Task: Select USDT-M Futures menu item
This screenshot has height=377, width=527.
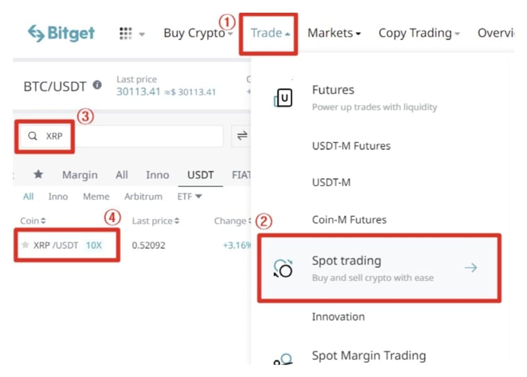Action: (x=351, y=146)
